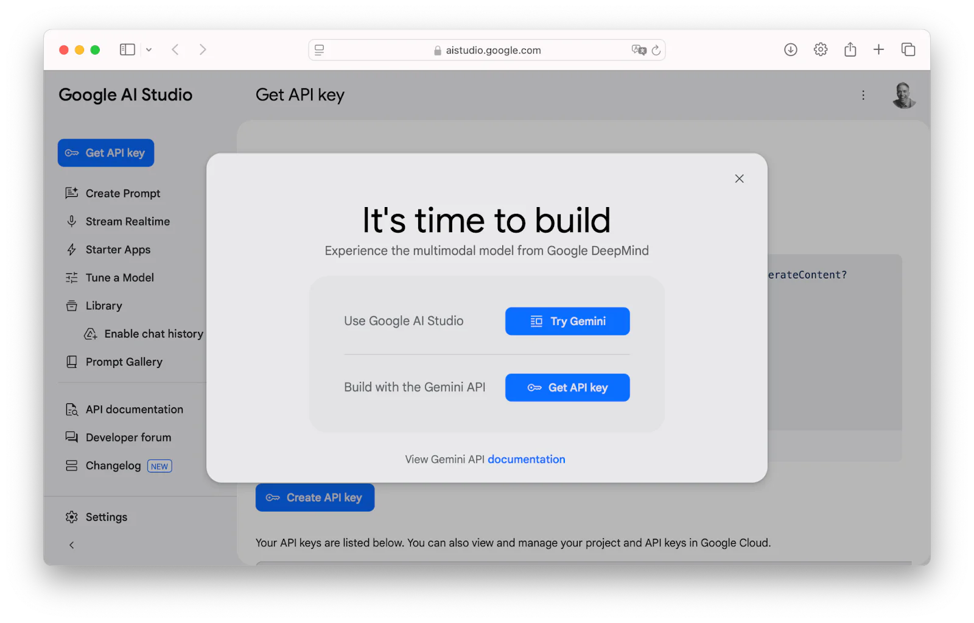
Task: Click the user profile avatar
Action: (904, 95)
